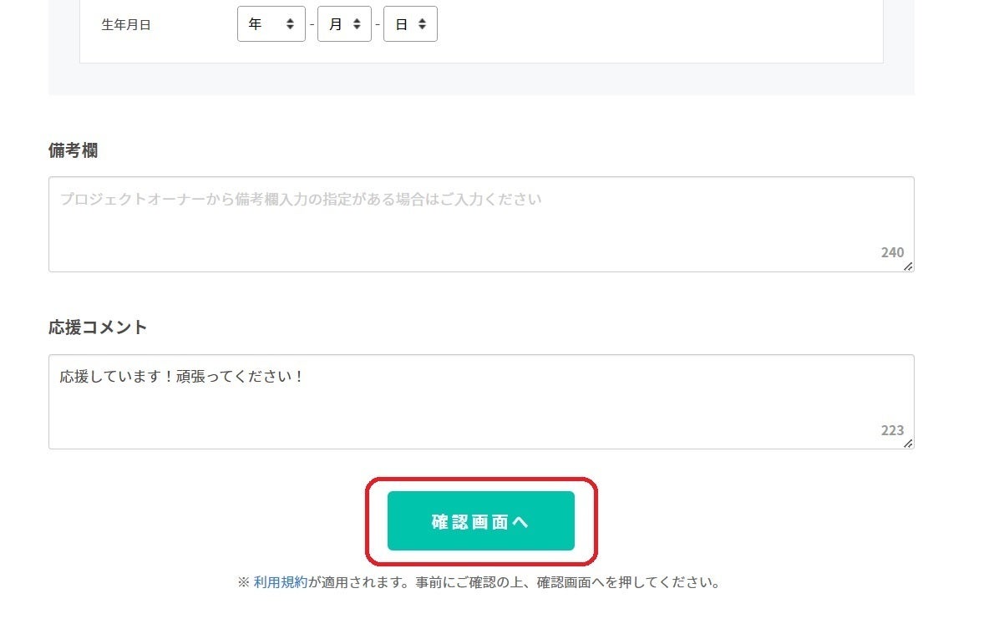Click the resize handle of 備考欄 textarea
This screenshot has width=984, height=624.
click(908, 266)
